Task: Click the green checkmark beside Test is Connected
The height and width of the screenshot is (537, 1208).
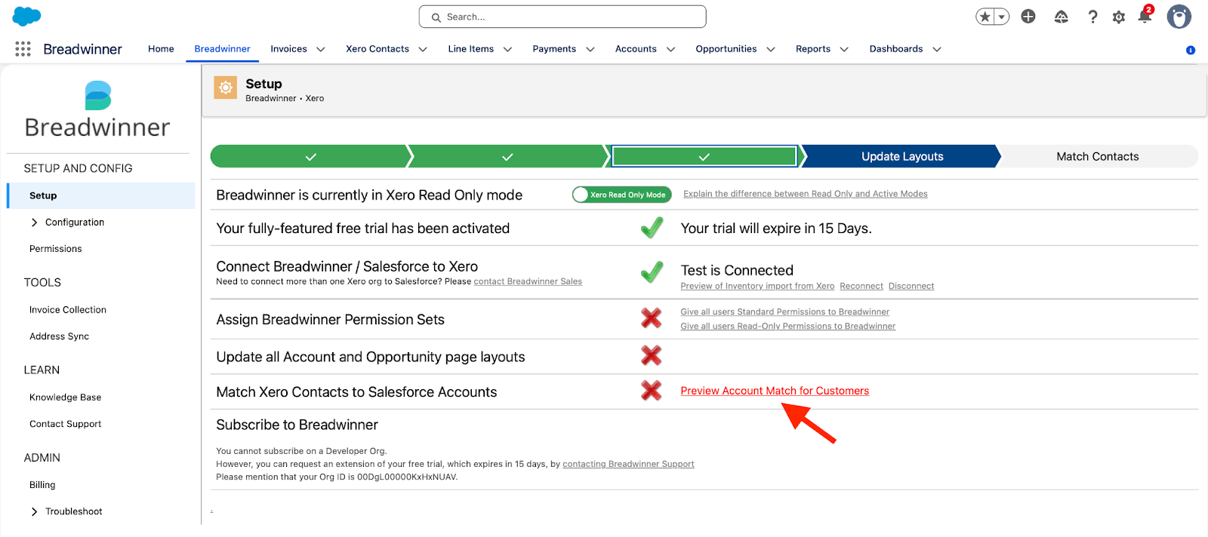Action: click(x=652, y=272)
